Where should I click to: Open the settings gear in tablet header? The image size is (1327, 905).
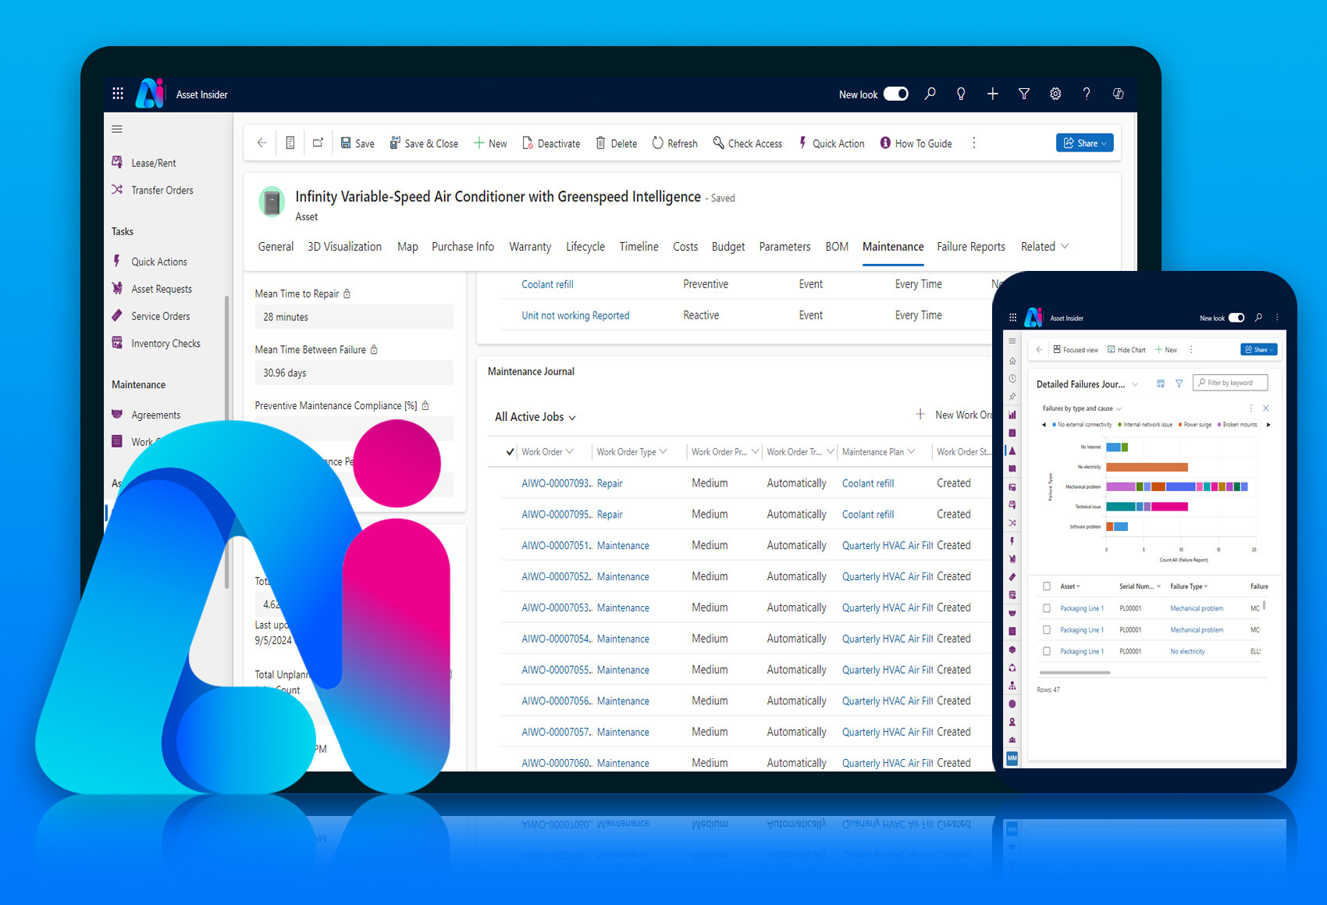point(1055,94)
